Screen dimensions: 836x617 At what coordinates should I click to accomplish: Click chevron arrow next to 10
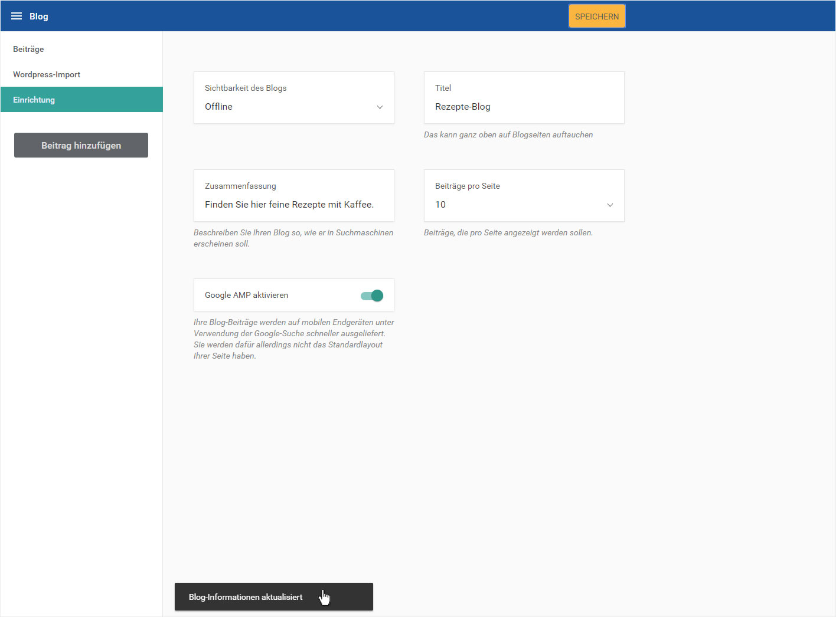[610, 205]
